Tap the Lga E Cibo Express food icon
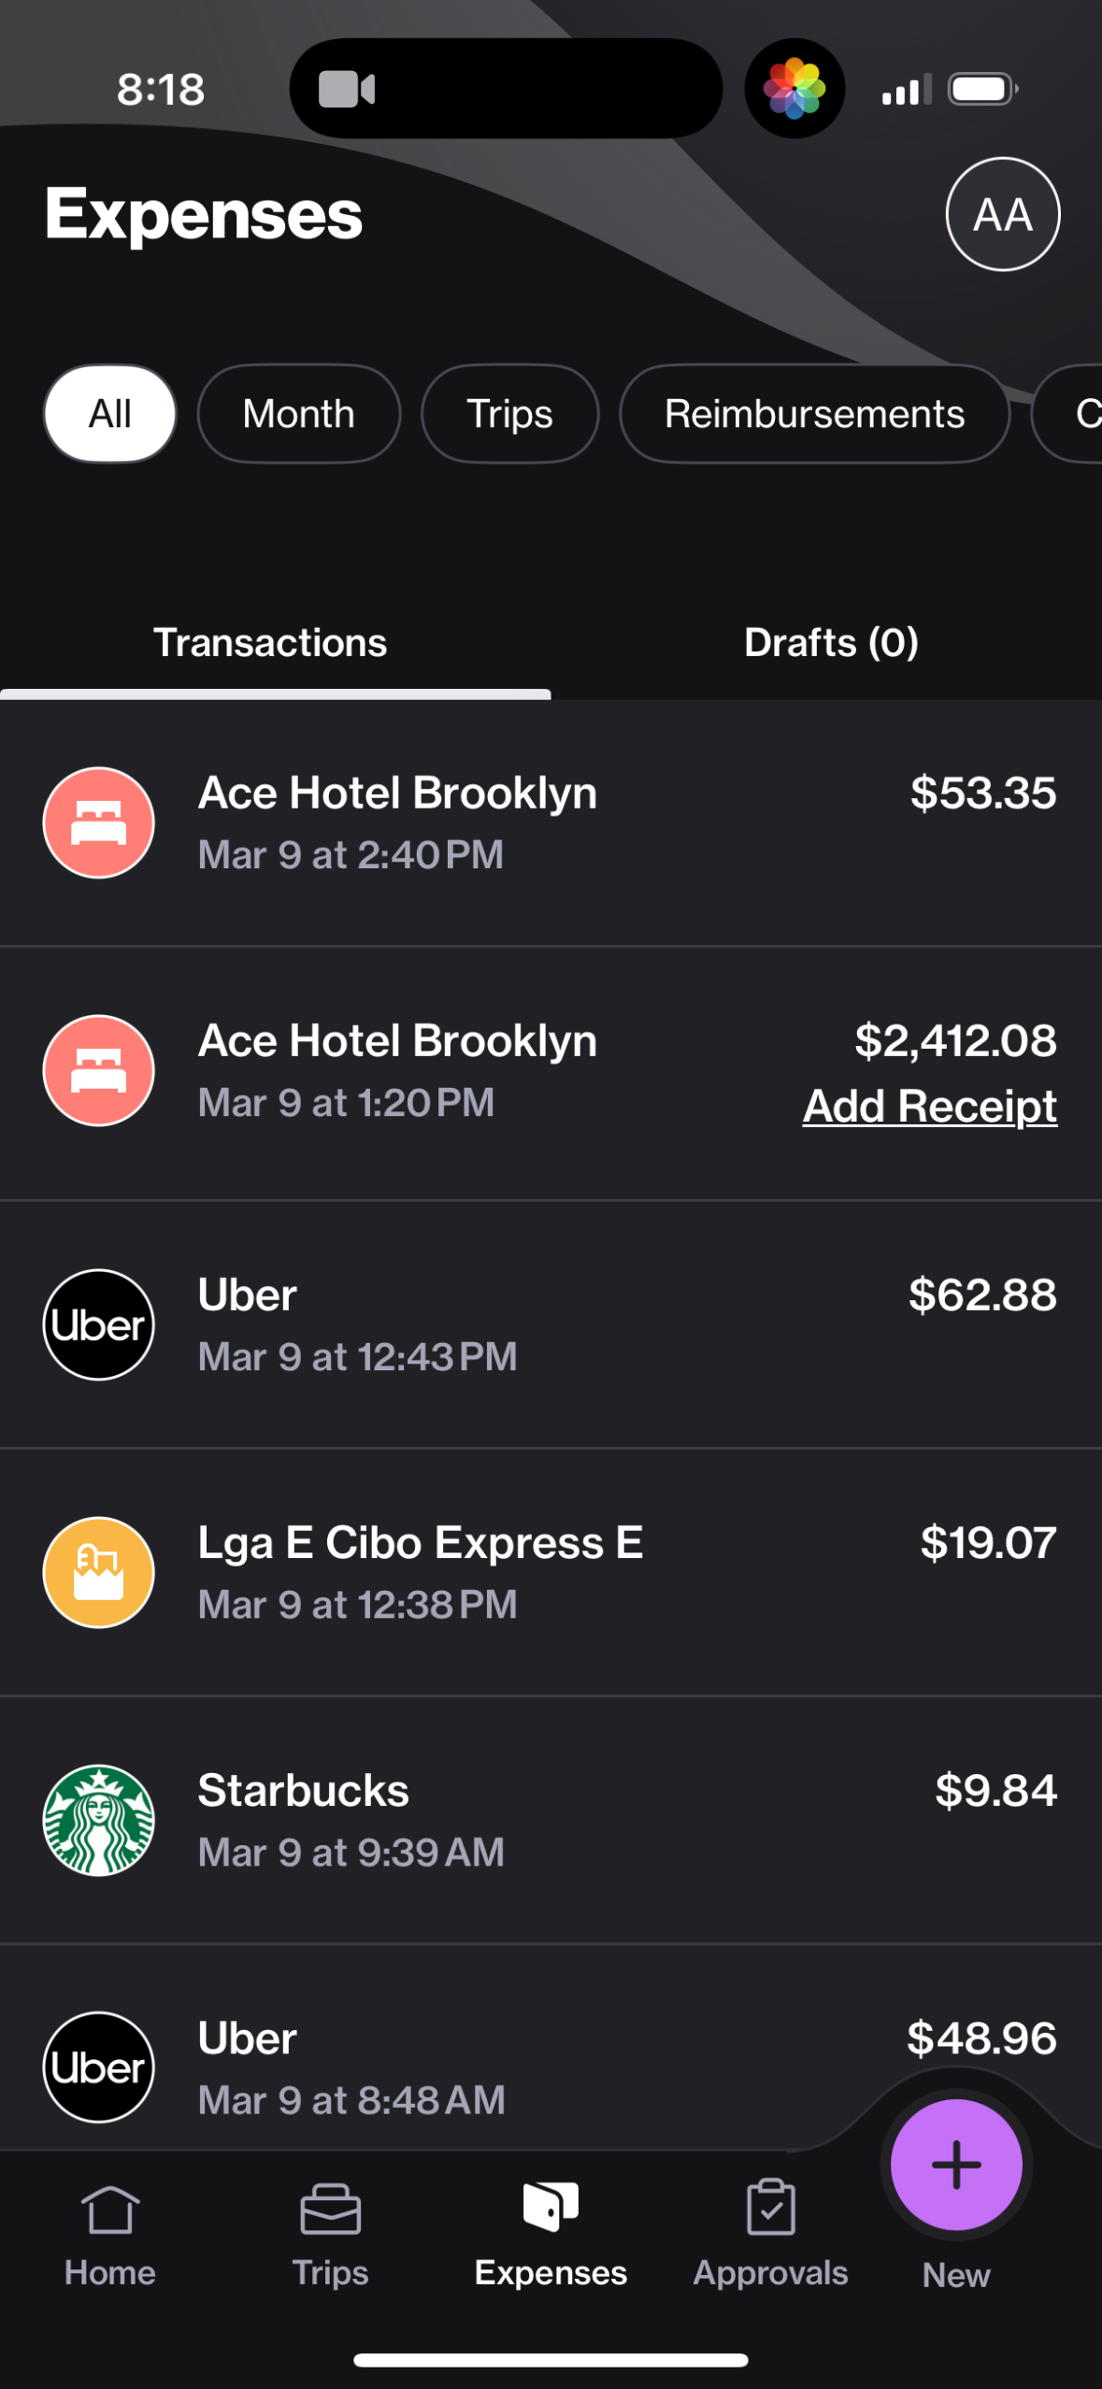This screenshot has width=1102, height=2389. [x=98, y=1572]
